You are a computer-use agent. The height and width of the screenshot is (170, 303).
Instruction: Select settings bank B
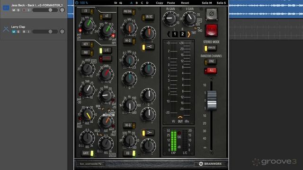pyautogui.click(x=137, y=3)
